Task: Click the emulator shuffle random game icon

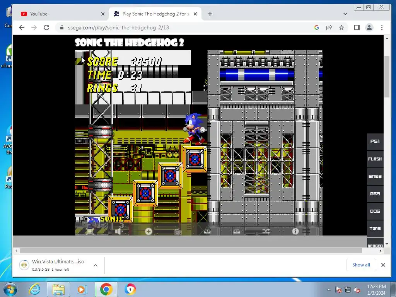Action: tap(266, 231)
